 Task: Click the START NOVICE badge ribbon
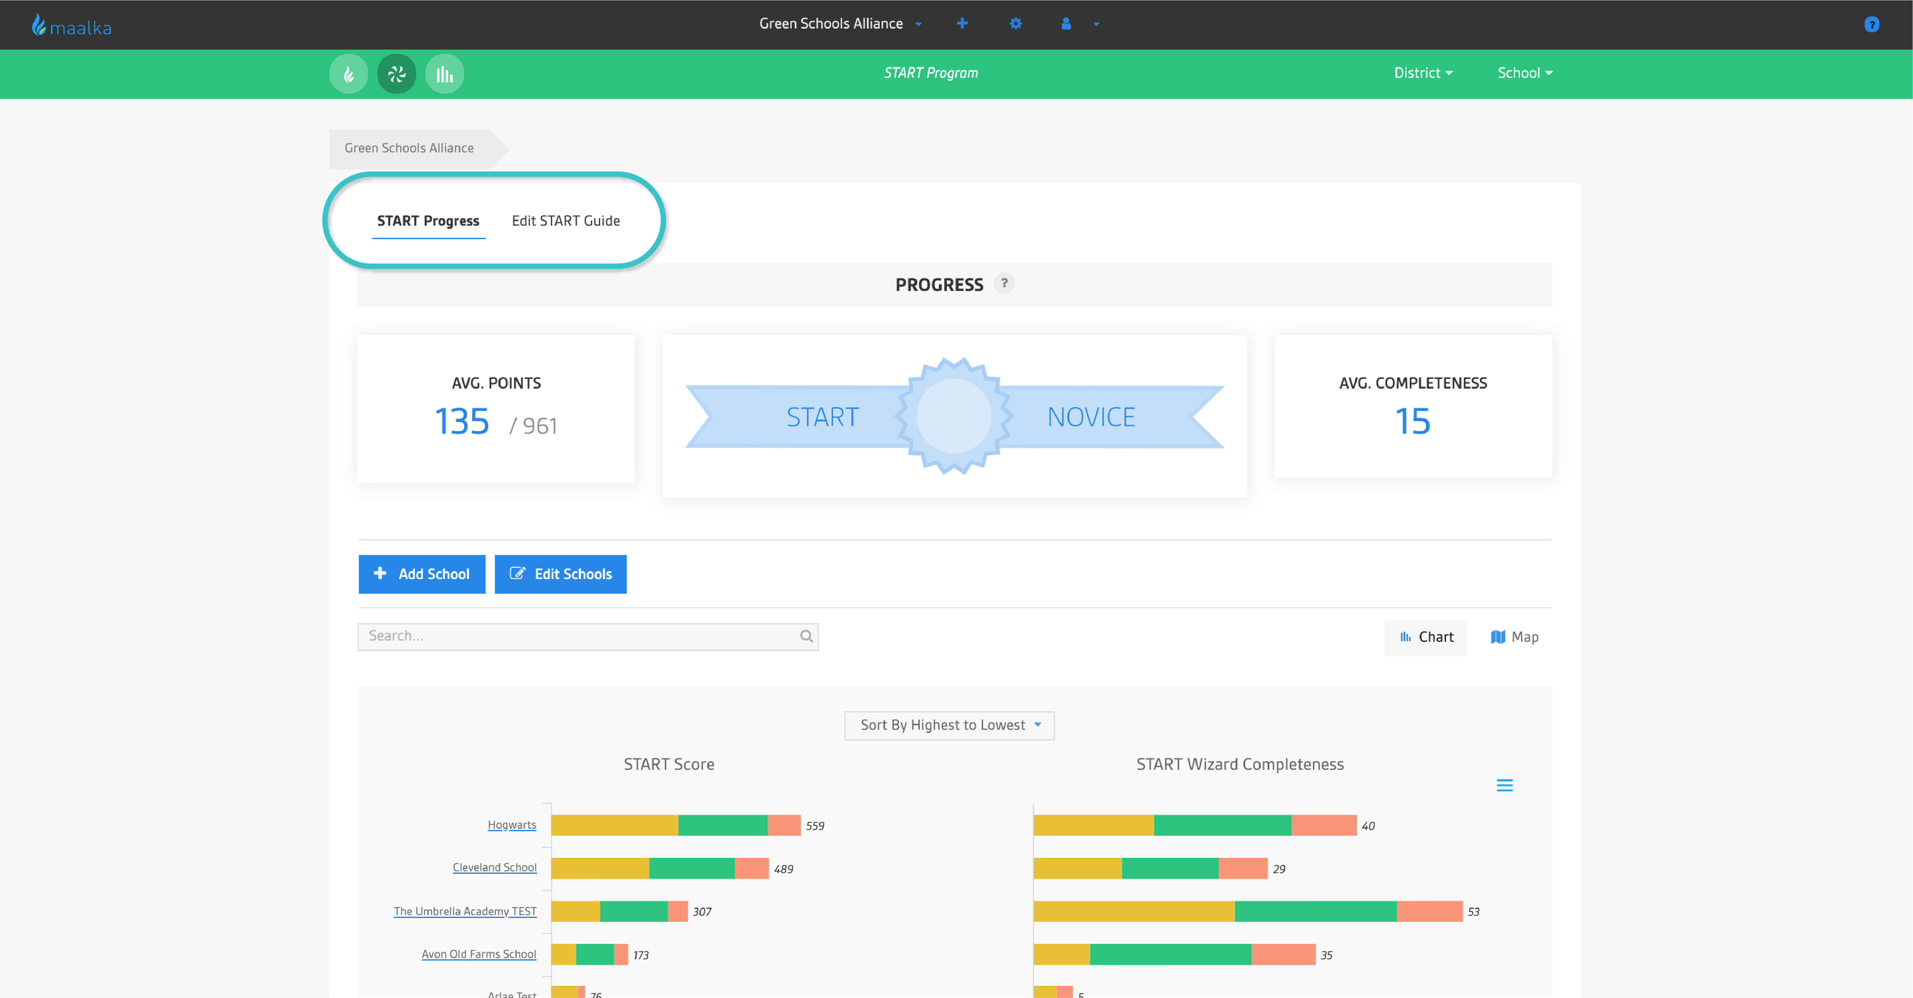point(954,416)
